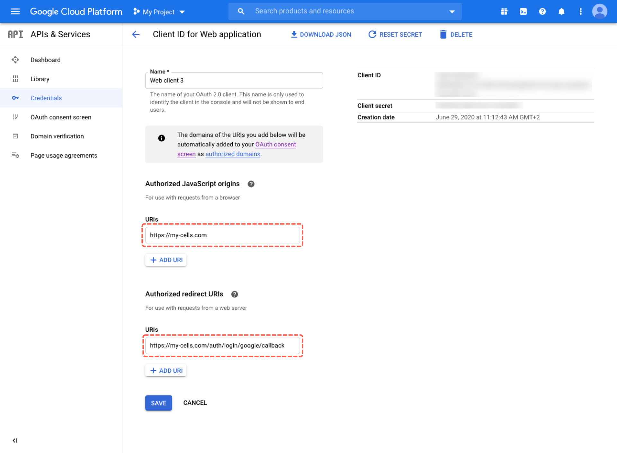Click the API logo icon in sidebar

click(15, 34)
